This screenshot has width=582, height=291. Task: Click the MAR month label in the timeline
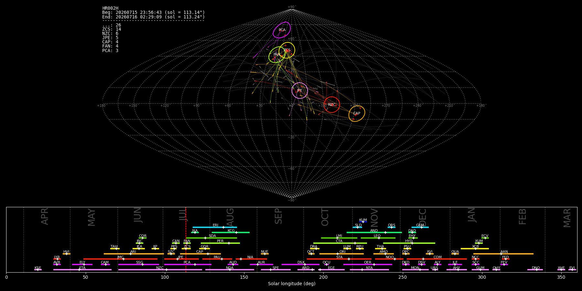[x=567, y=218]
